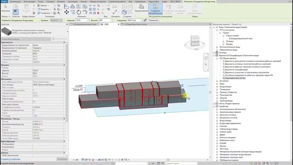
Task: Open the Select (Выбор) panel dropdown
Action: click(x=5, y=16)
